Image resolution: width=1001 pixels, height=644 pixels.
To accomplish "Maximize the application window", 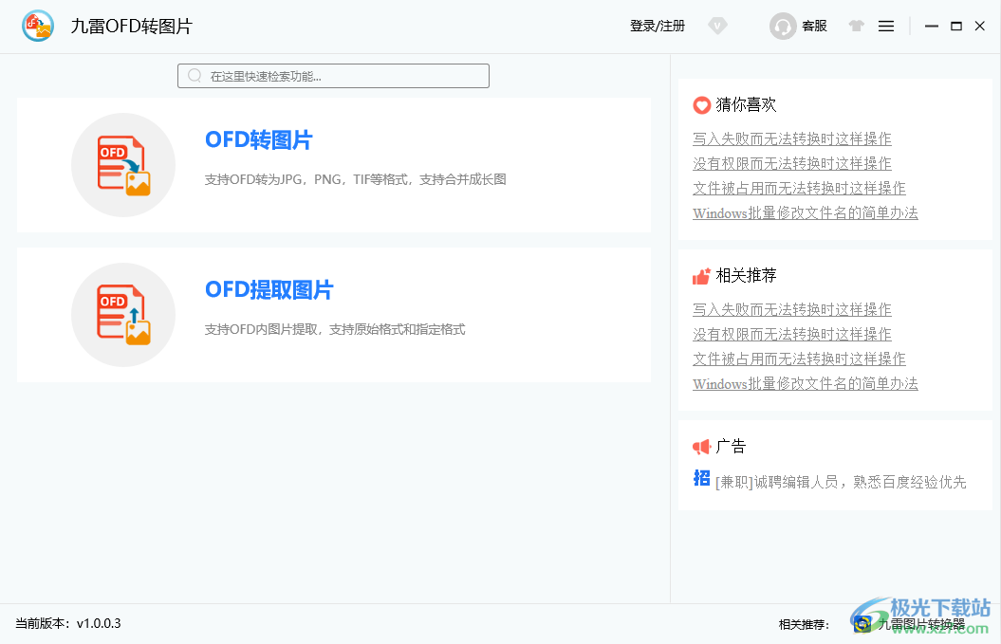I will click(956, 27).
